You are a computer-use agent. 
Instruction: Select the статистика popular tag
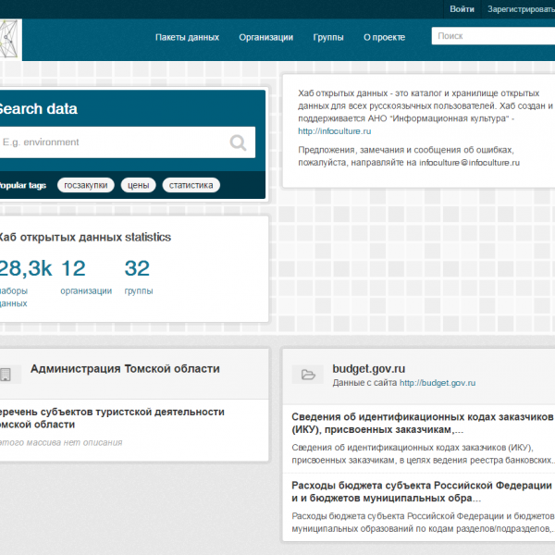[191, 185]
